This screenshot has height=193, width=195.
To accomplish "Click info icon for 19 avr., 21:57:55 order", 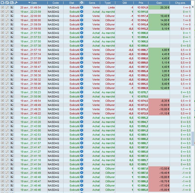I will (x=82, y=33).
